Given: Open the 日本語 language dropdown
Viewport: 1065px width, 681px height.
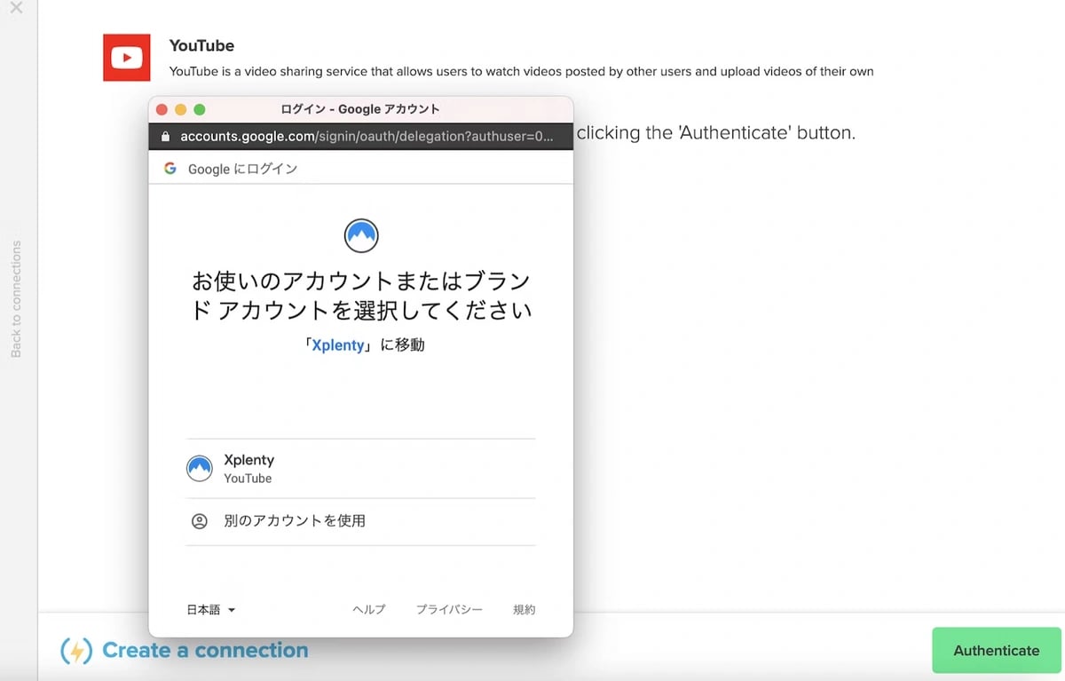Looking at the screenshot, I should (210, 609).
